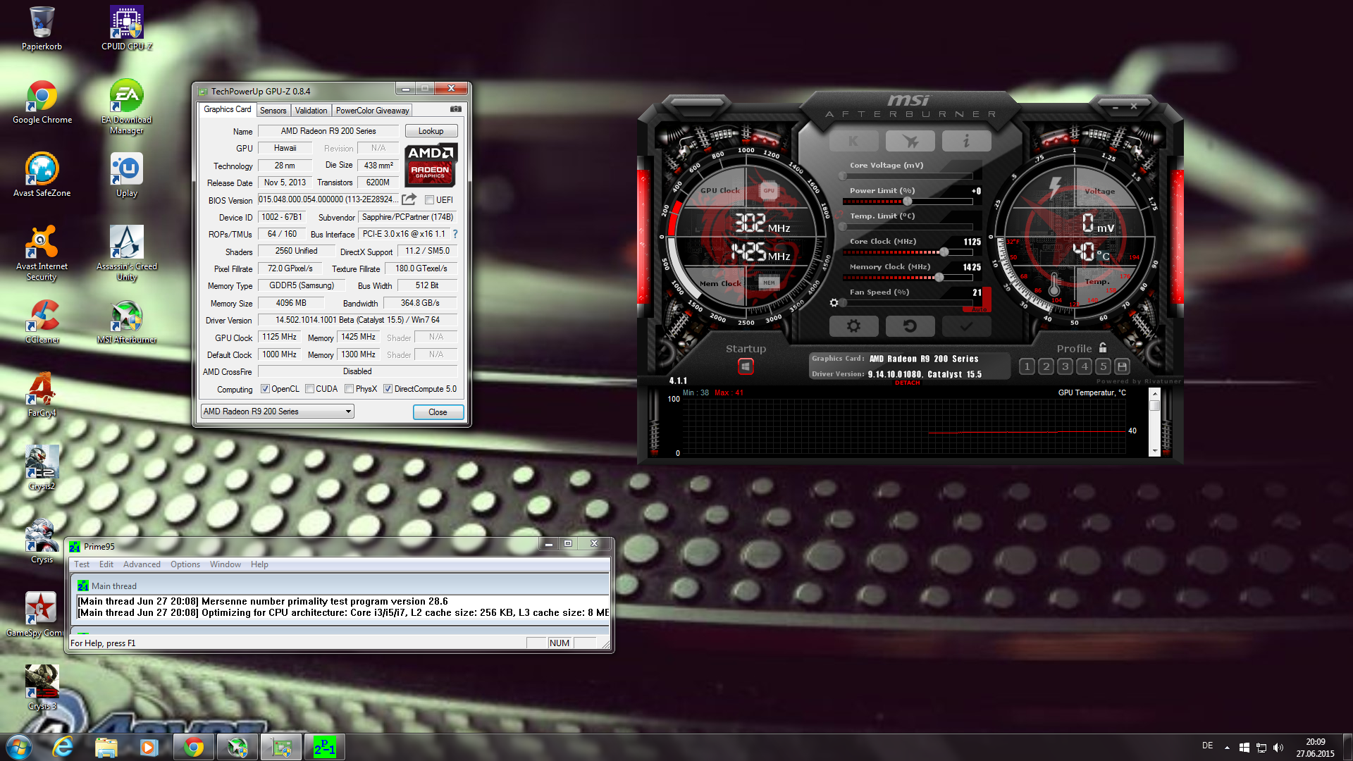This screenshot has width=1353, height=761.
Task: Click the Lookup button in GPU-Z
Action: (x=431, y=131)
